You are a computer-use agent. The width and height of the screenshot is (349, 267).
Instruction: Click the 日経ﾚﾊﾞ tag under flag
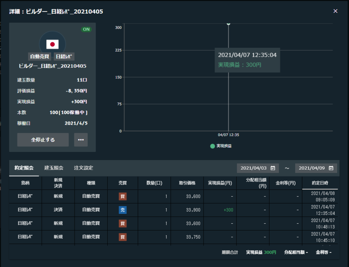point(64,57)
